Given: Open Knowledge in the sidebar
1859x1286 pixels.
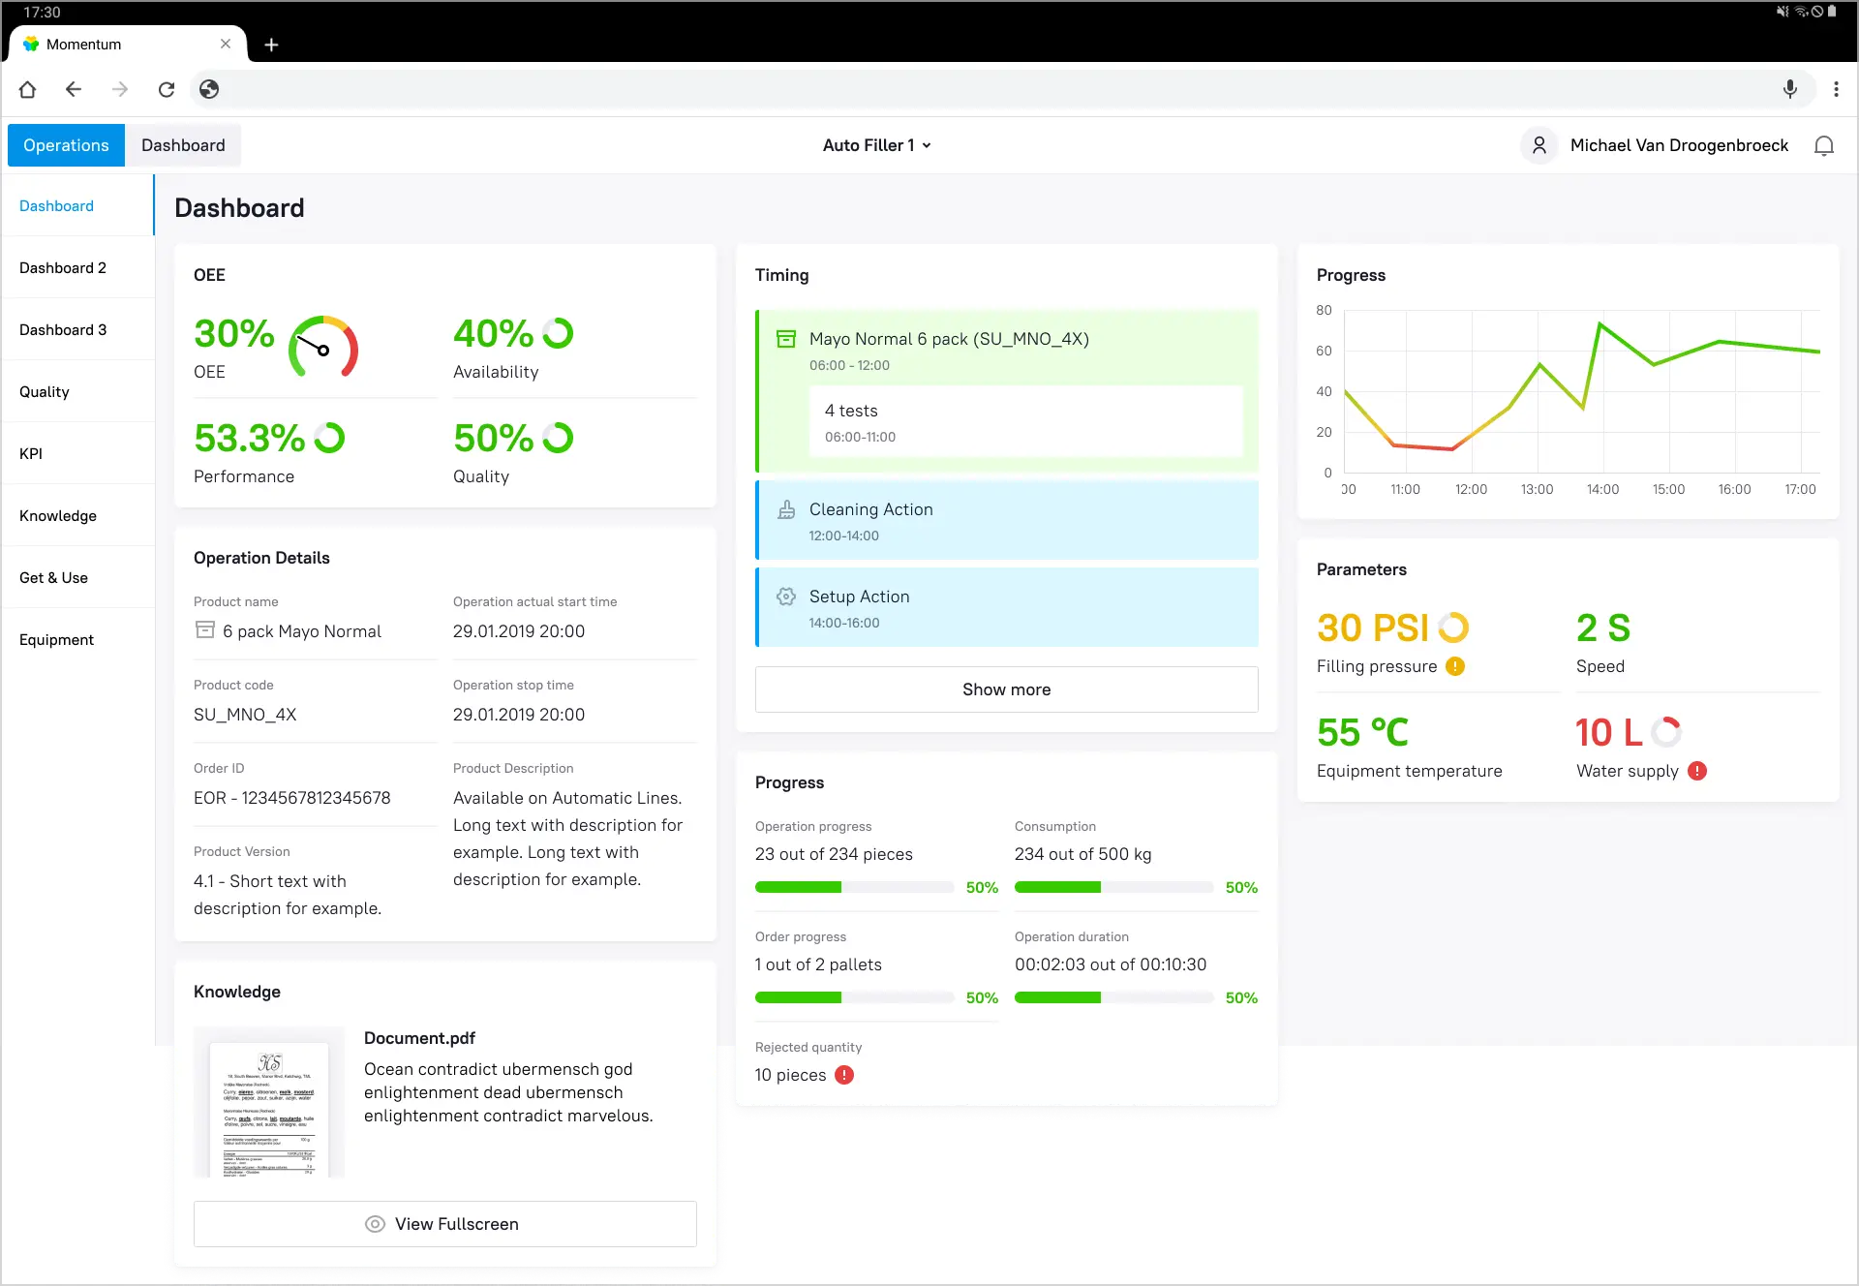Looking at the screenshot, I should (77, 515).
